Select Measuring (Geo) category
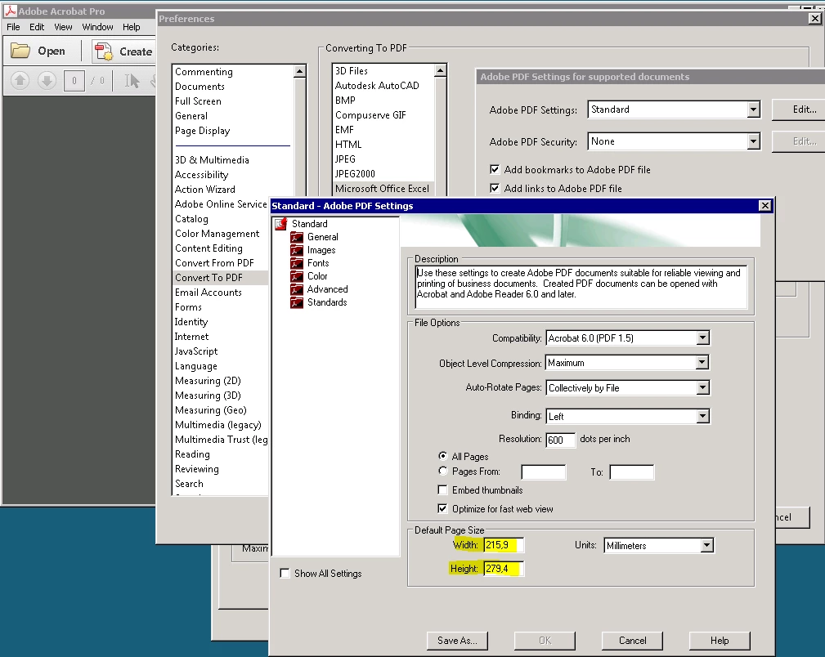This screenshot has height=657, width=825. point(210,410)
